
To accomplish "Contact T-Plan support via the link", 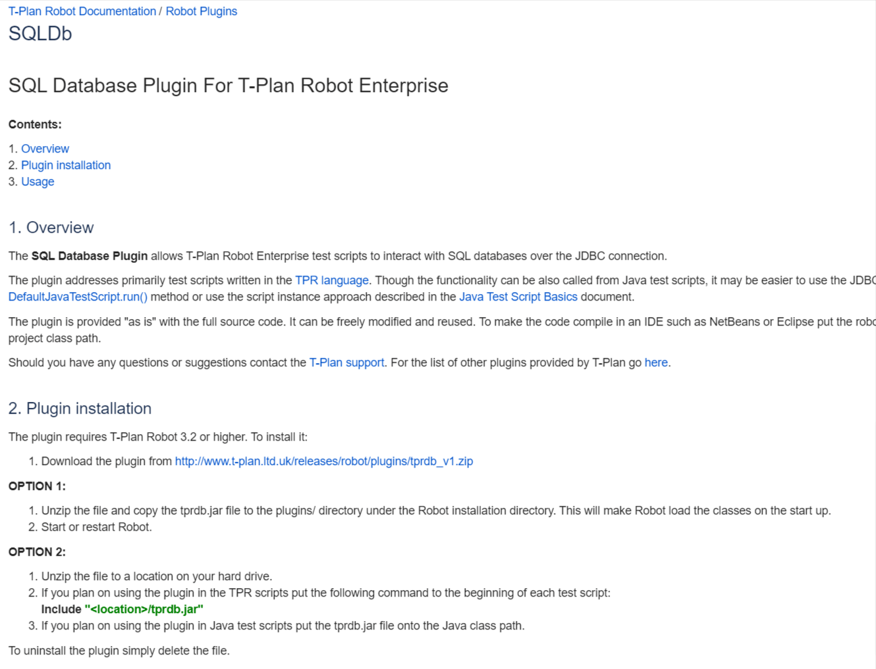I will click(x=346, y=362).
